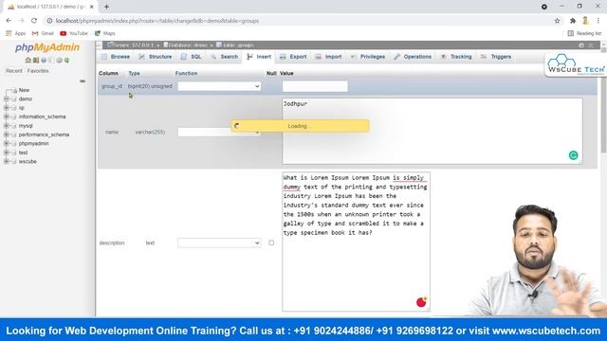Bookmark this page with the star icon

(x=557, y=21)
